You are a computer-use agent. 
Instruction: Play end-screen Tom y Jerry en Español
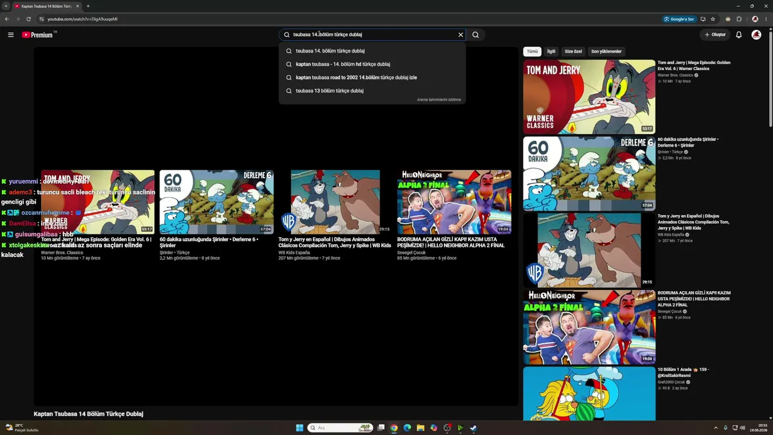click(x=335, y=202)
